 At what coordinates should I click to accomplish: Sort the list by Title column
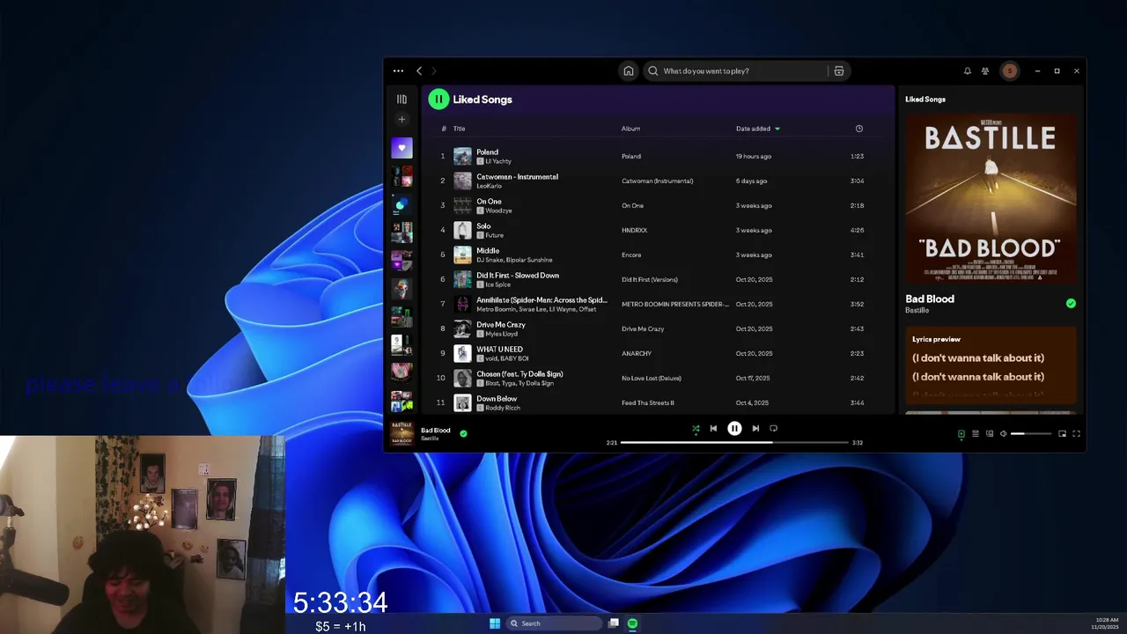click(459, 129)
